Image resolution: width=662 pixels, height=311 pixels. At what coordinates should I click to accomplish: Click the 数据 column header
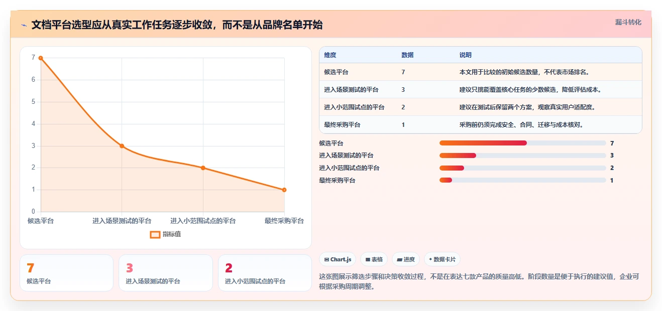coord(407,55)
